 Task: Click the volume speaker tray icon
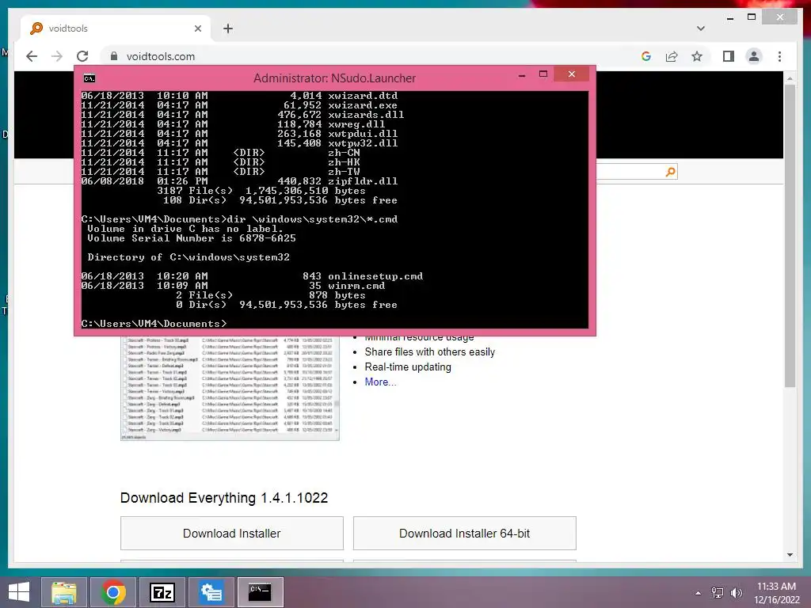click(x=736, y=593)
